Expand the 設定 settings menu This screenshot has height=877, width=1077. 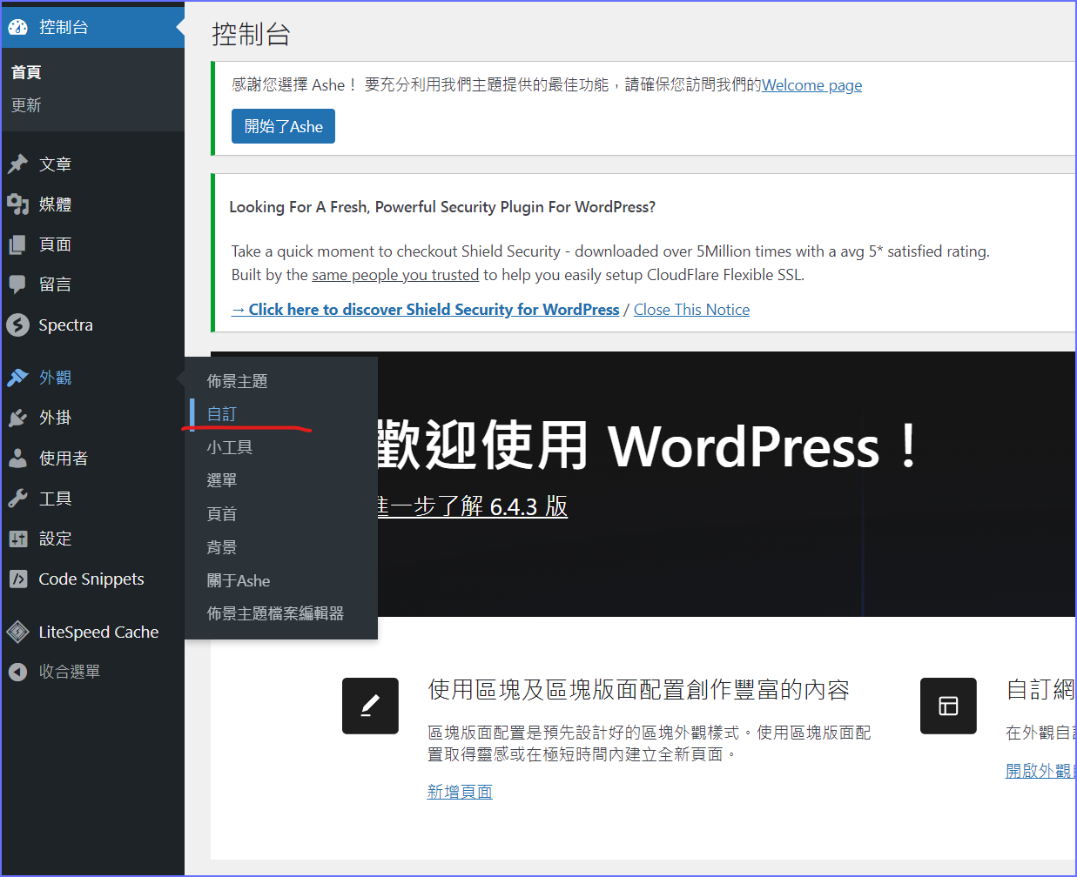[55, 539]
